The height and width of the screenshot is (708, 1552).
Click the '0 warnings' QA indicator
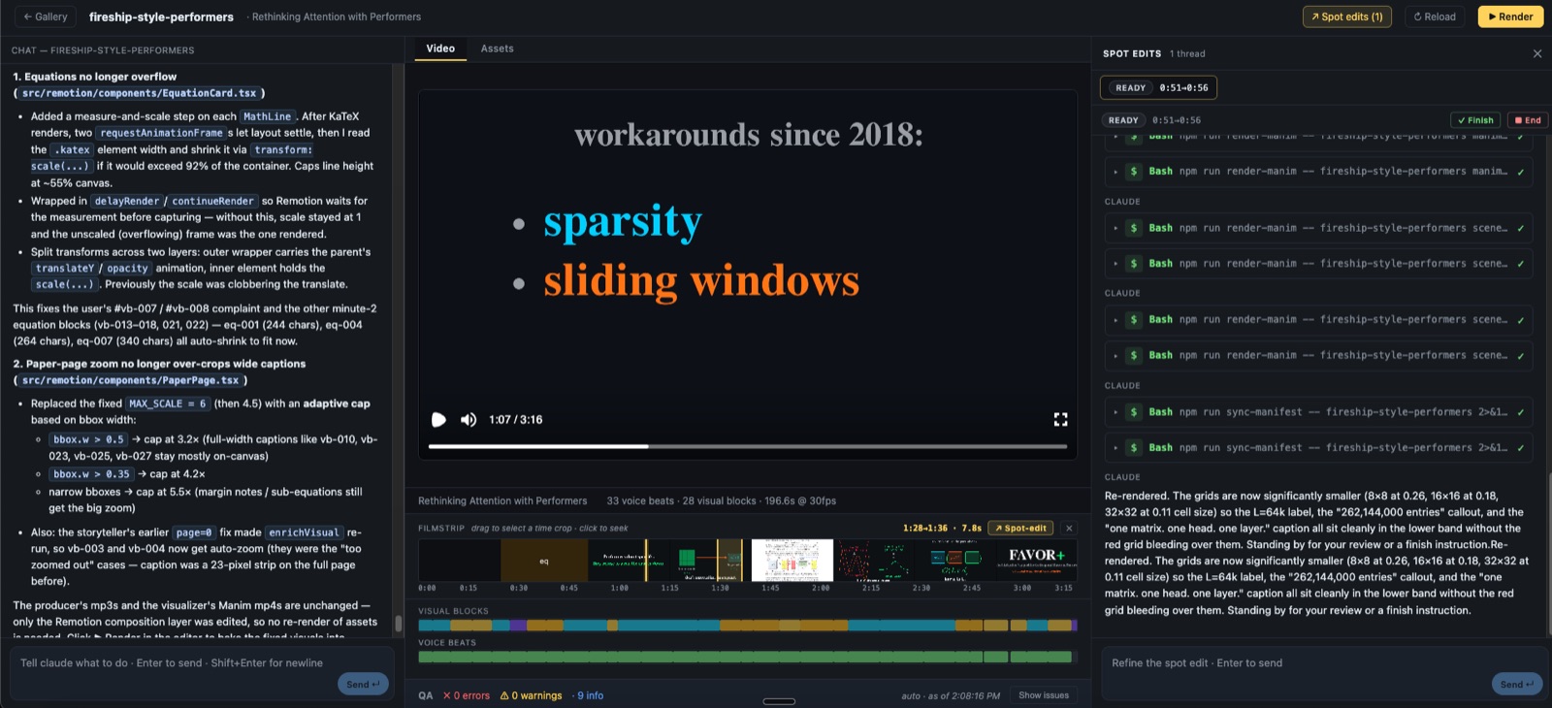[531, 695]
